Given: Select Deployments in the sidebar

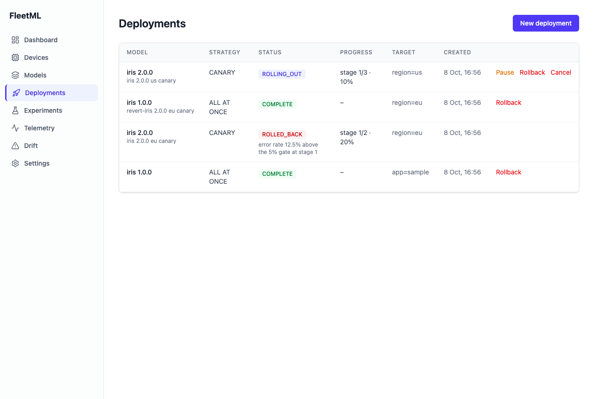Looking at the screenshot, I should coord(52,93).
